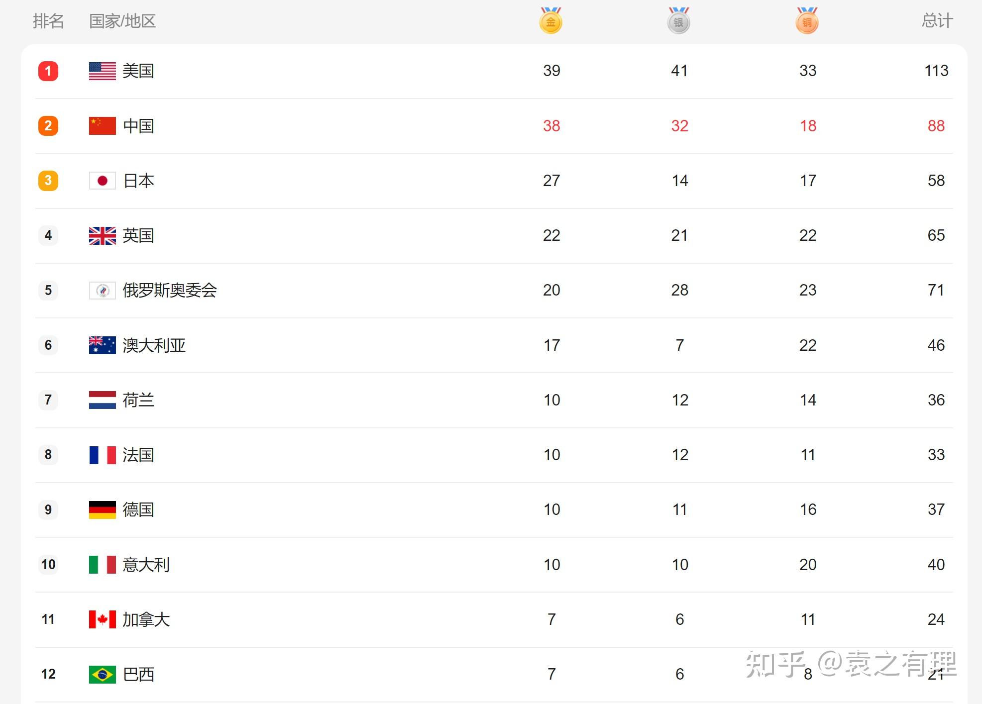The width and height of the screenshot is (982, 704).
Task: Open the 美国 country link
Action: (138, 71)
